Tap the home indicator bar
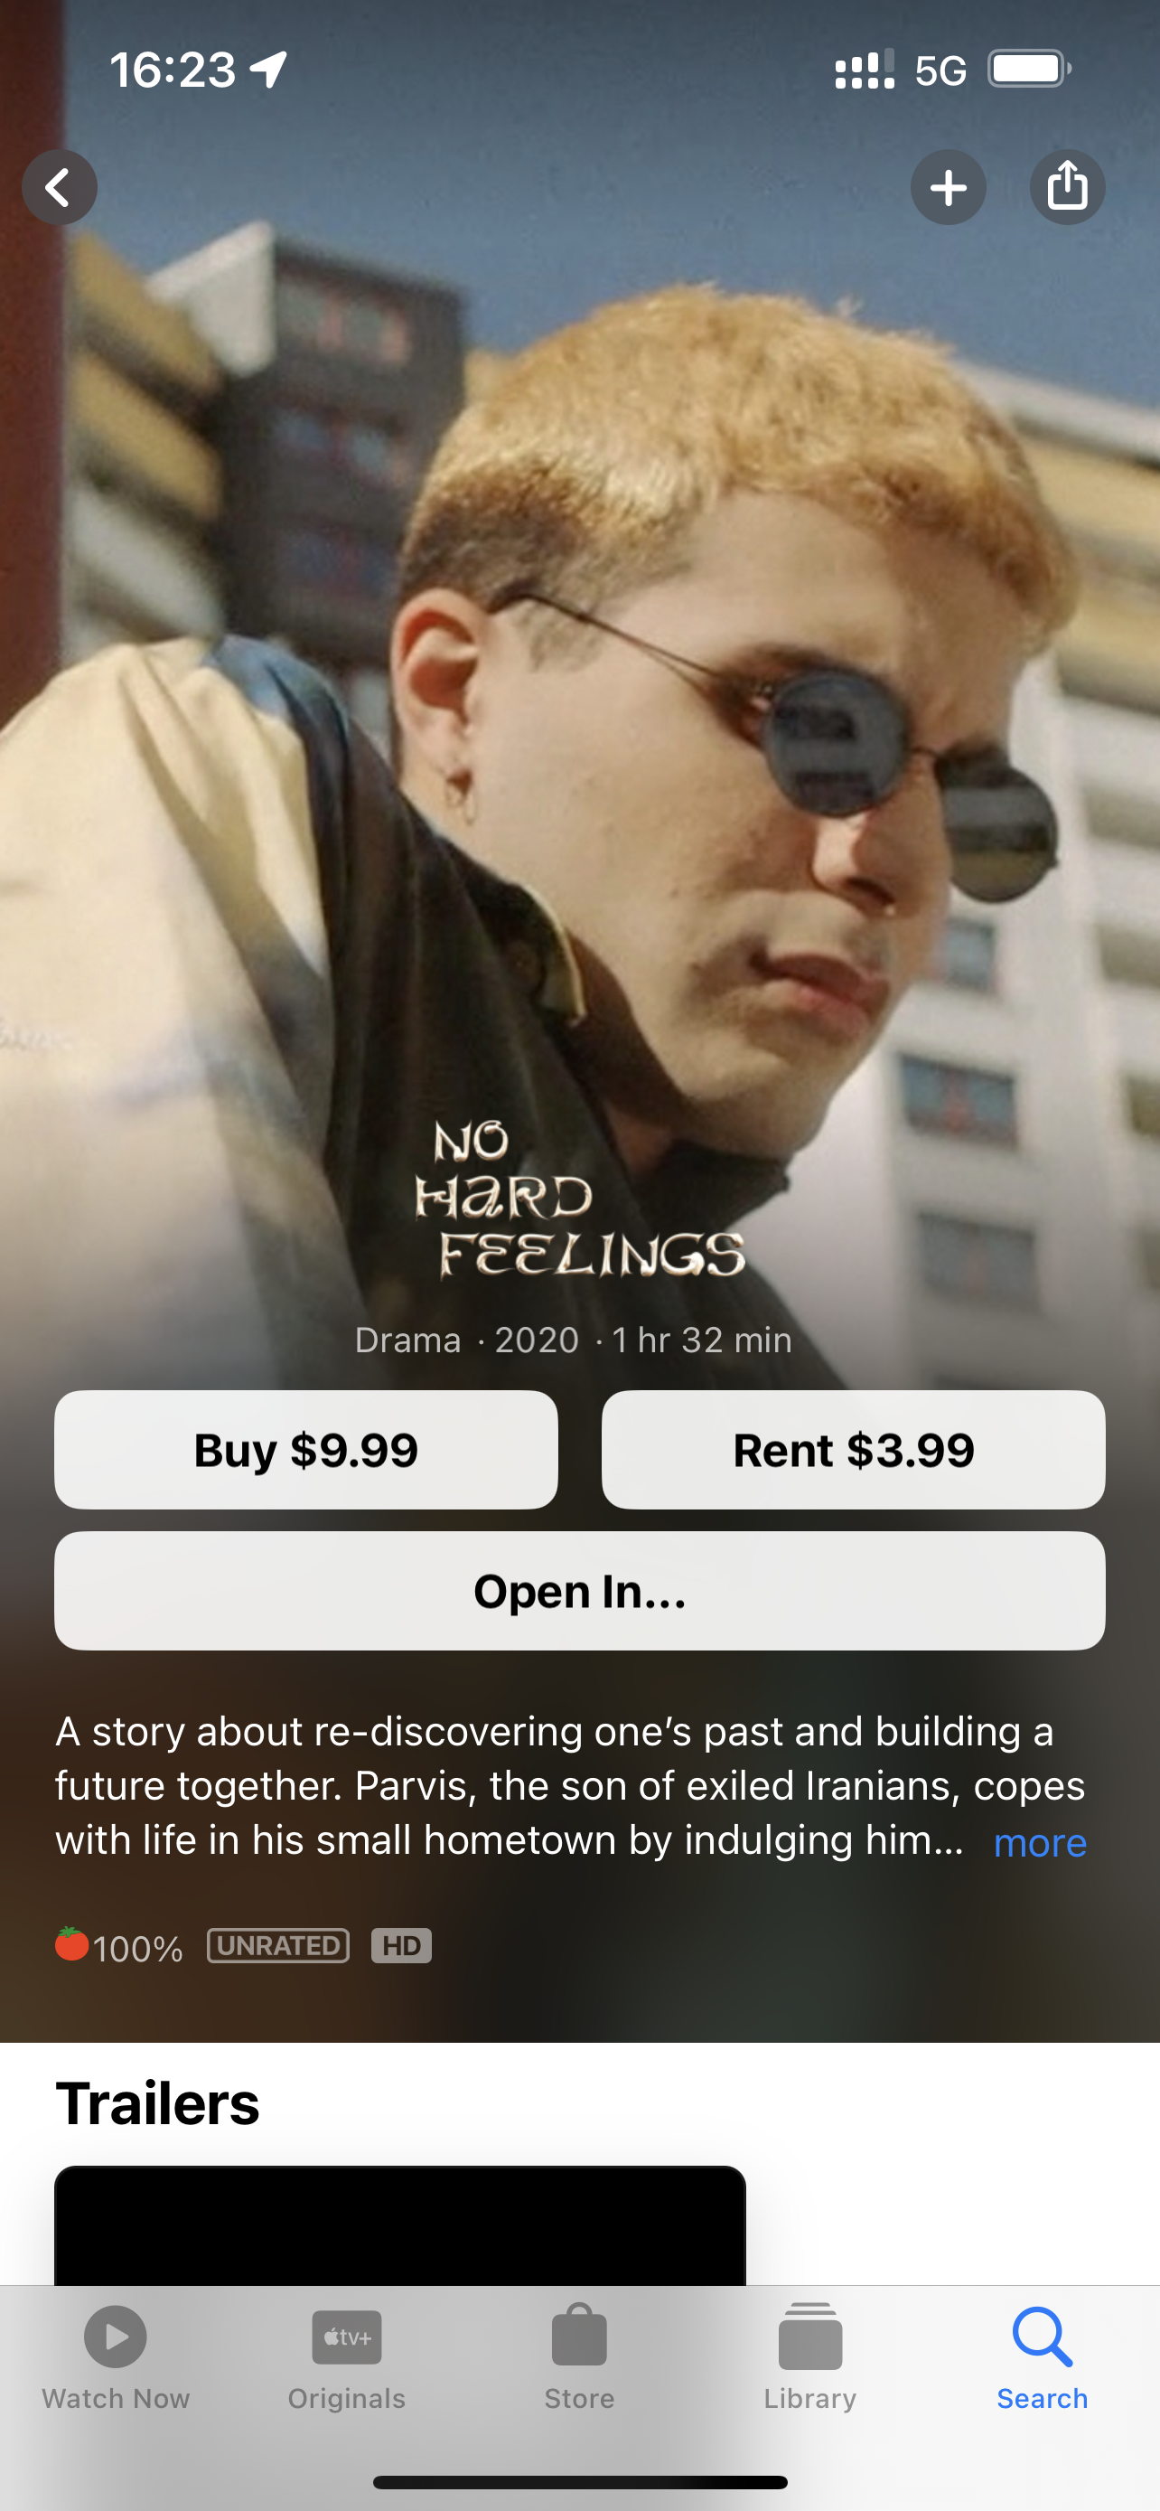The image size is (1160, 2511). click(579, 2482)
